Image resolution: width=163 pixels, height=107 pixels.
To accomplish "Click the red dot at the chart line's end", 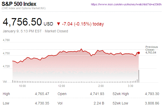I will point(139,53).
